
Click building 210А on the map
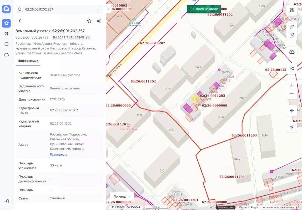(x=221, y=117)
